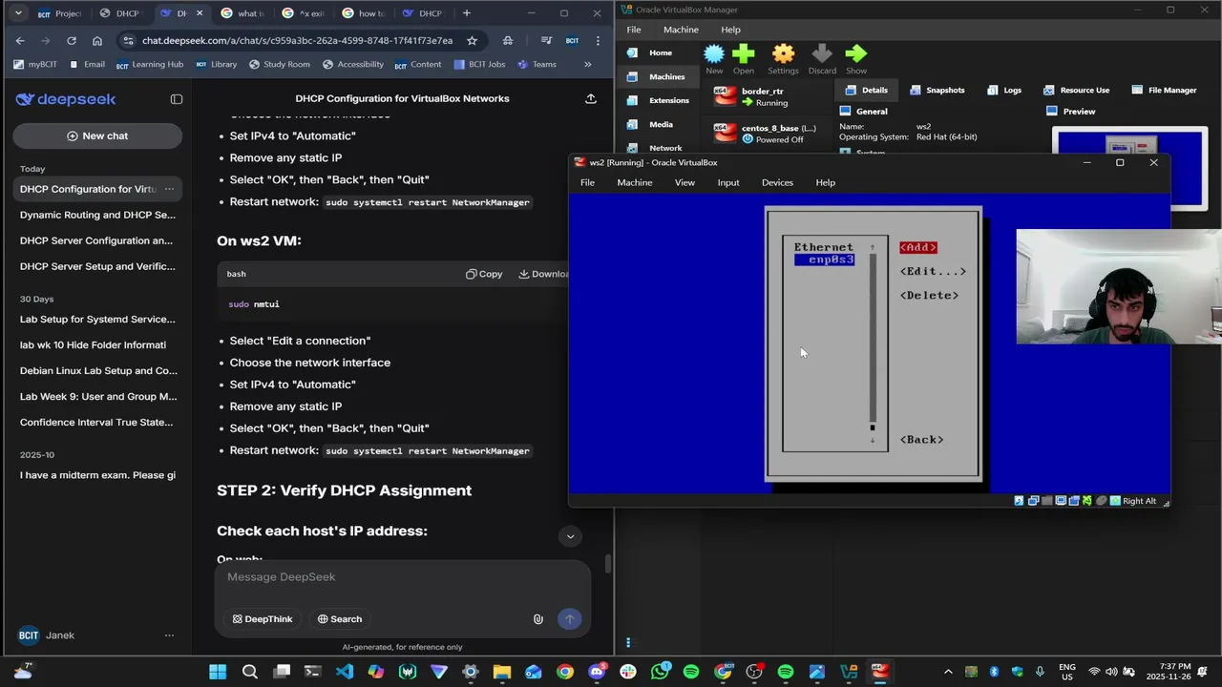This screenshot has height=687, width=1222.
Task: Click Show green arrow in VirtualBox Manager
Action: point(856,59)
